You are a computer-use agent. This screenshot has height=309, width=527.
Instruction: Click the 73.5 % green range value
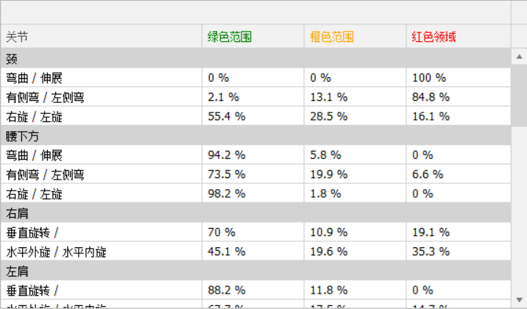[225, 174]
